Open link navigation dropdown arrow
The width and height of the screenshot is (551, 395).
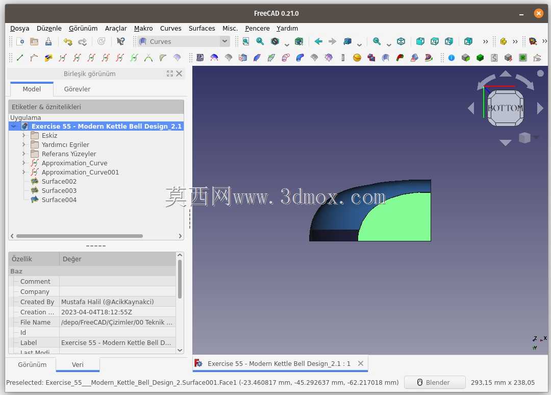[x=359, y=44]
